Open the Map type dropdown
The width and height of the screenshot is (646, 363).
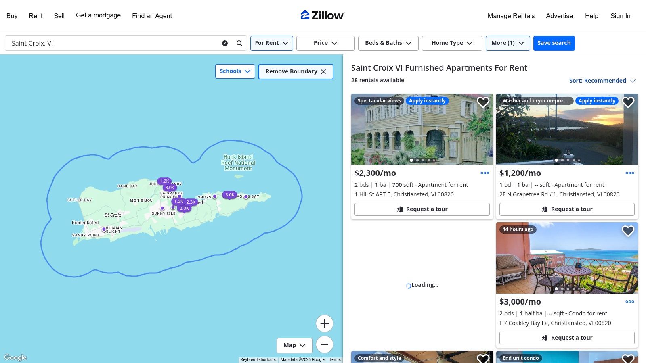coord(294,346)
